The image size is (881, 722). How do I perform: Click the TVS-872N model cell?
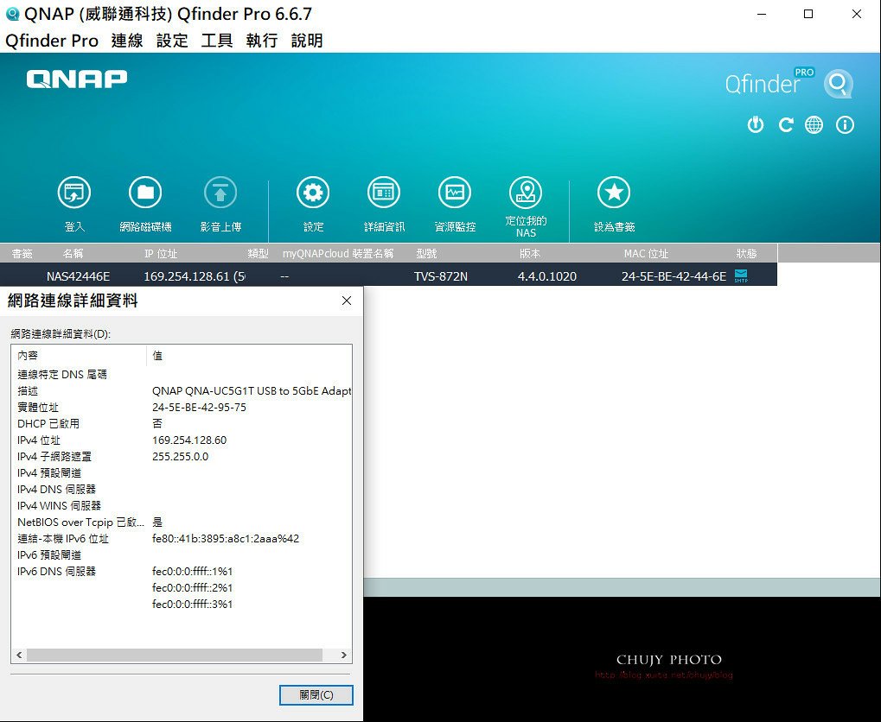[441, 276]
